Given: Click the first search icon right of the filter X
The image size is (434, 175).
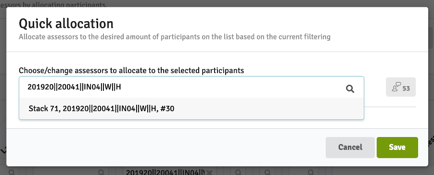Looking at the screenshot, I should point(238,173).
